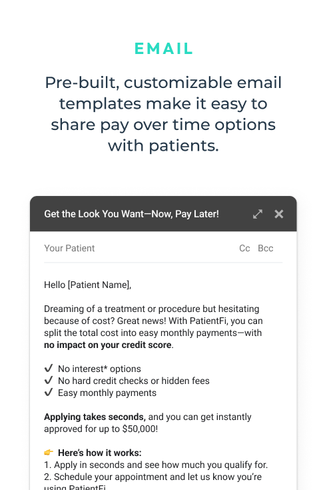
Task: Close the email compose window
Action: point(279,214)
